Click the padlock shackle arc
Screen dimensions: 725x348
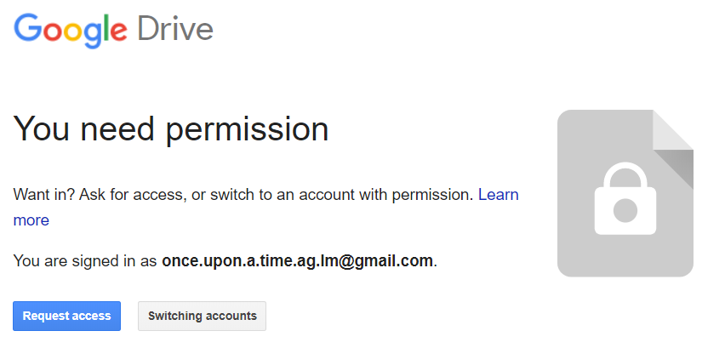(625, 174)
